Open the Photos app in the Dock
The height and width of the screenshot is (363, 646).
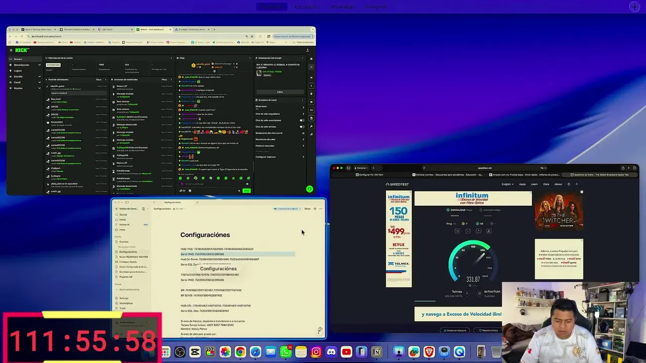(x=225, y=351)
